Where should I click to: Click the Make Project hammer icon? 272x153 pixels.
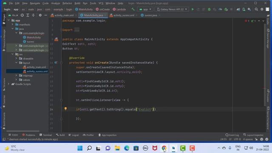point(133,9)
